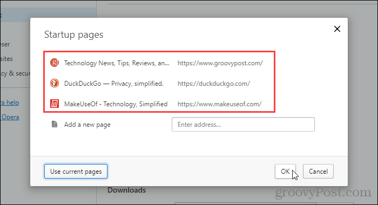Click the DuckDuckGo duck icon

(x=55, y=84)
